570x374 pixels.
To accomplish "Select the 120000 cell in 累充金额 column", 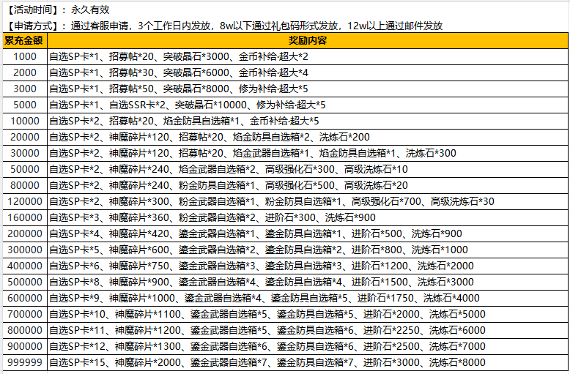I will [24, 201].
